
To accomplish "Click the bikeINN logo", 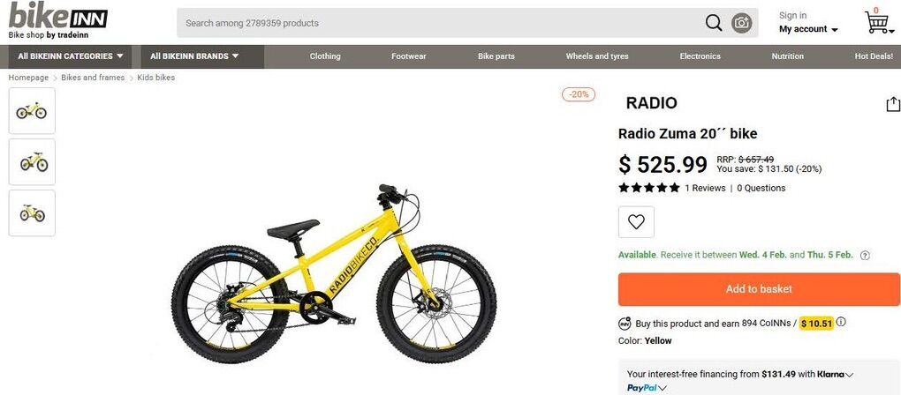I will [57, 20].
